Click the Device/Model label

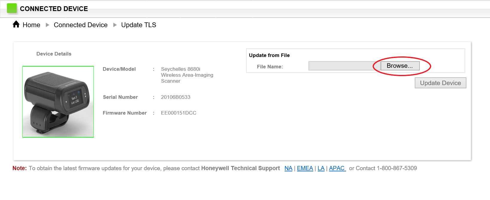point(119,69)
